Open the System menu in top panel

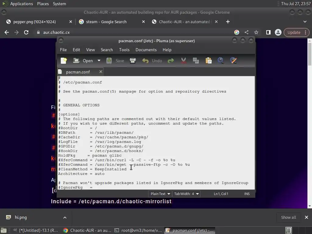[x=59, y=4]
